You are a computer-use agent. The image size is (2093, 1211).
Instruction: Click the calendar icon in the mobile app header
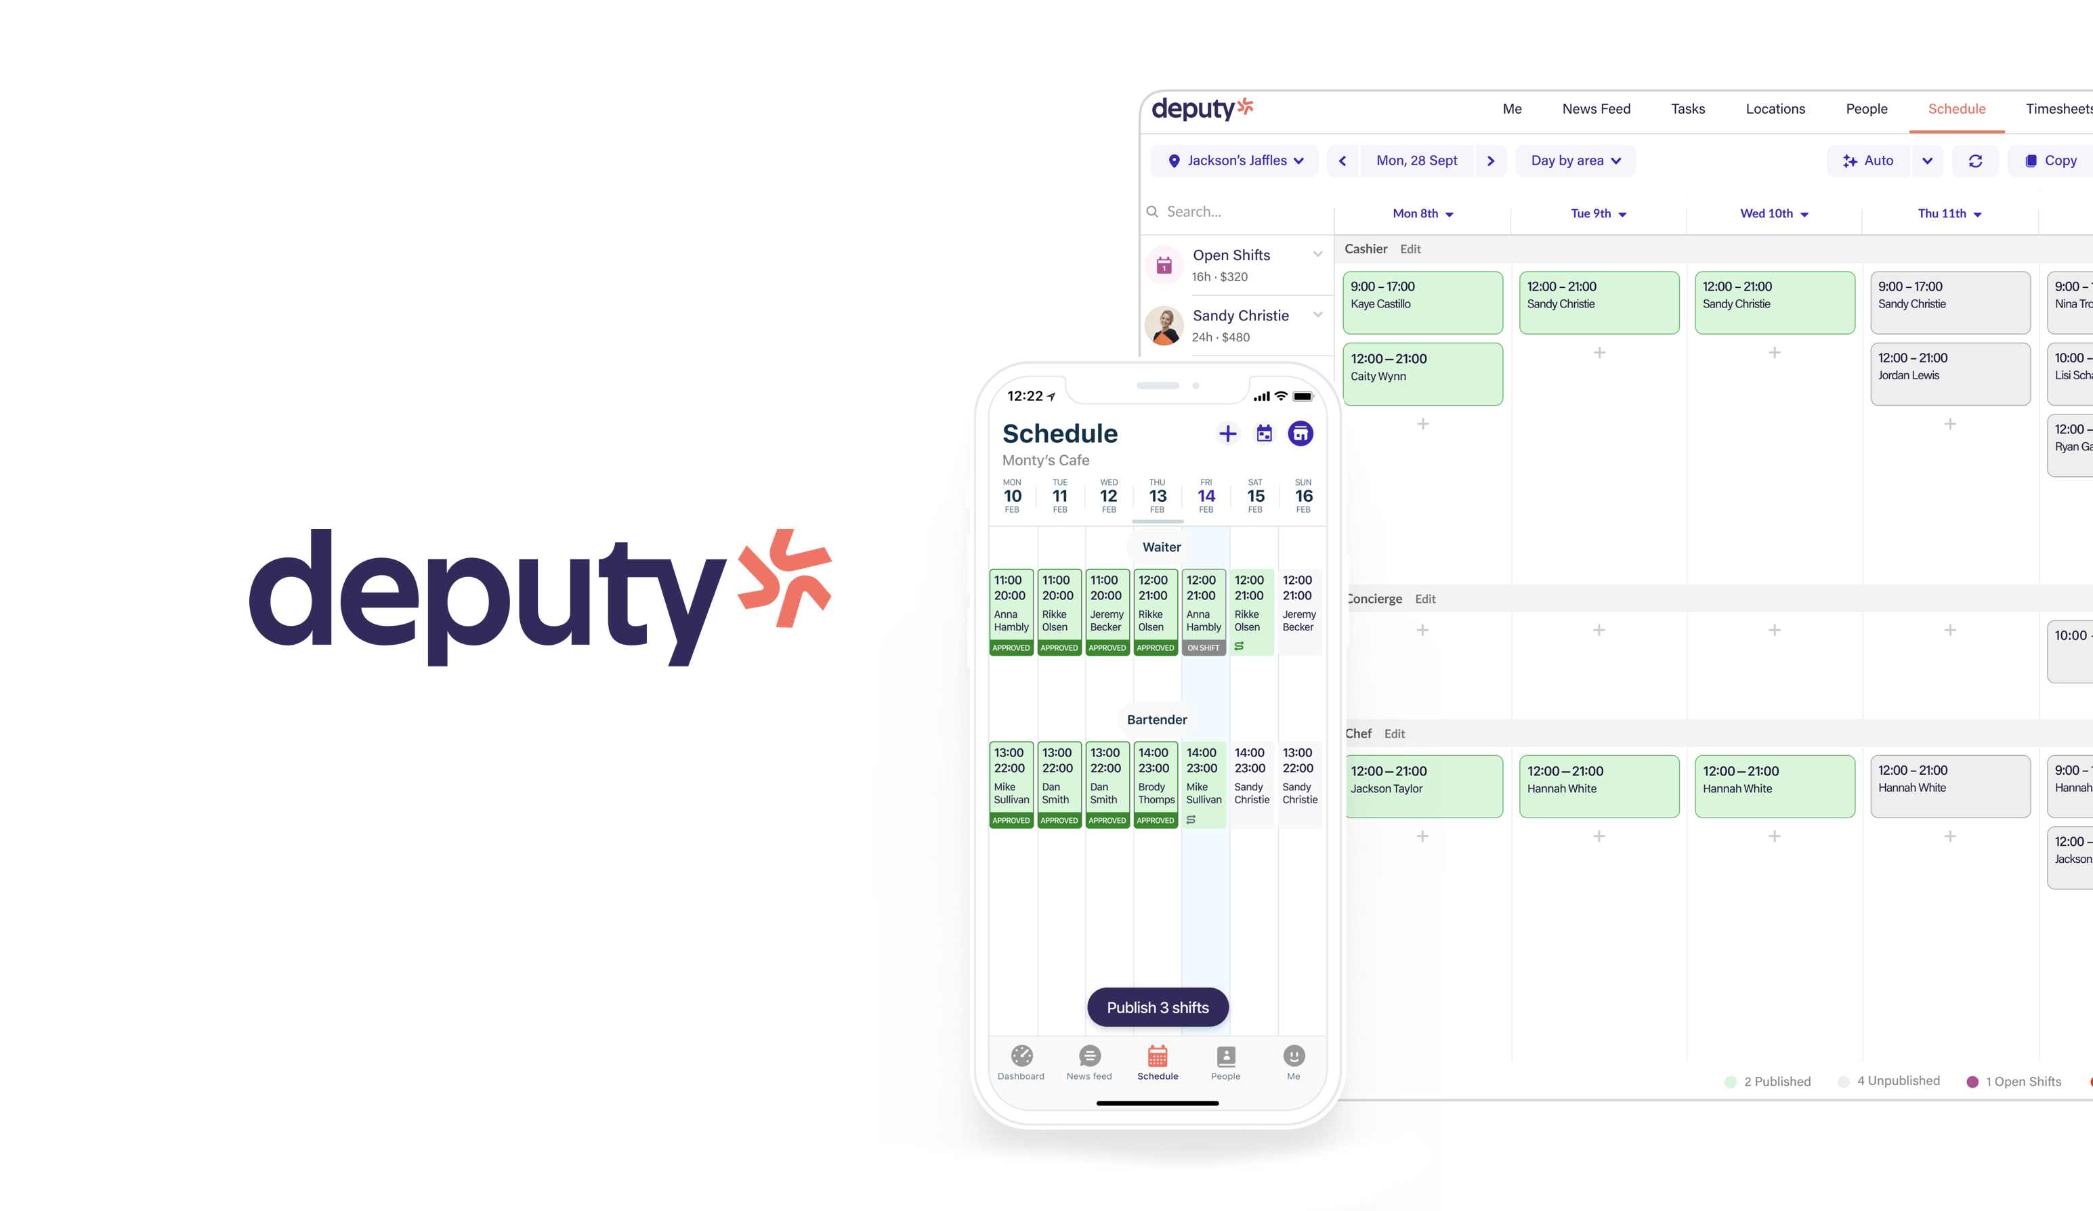point(1264,433)
